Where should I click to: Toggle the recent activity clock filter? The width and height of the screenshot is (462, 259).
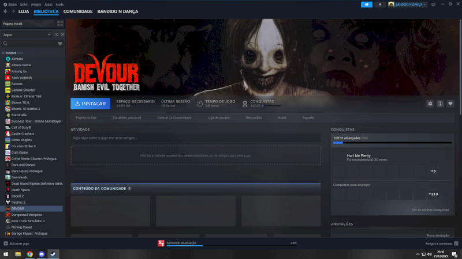[x=56, y=35]
